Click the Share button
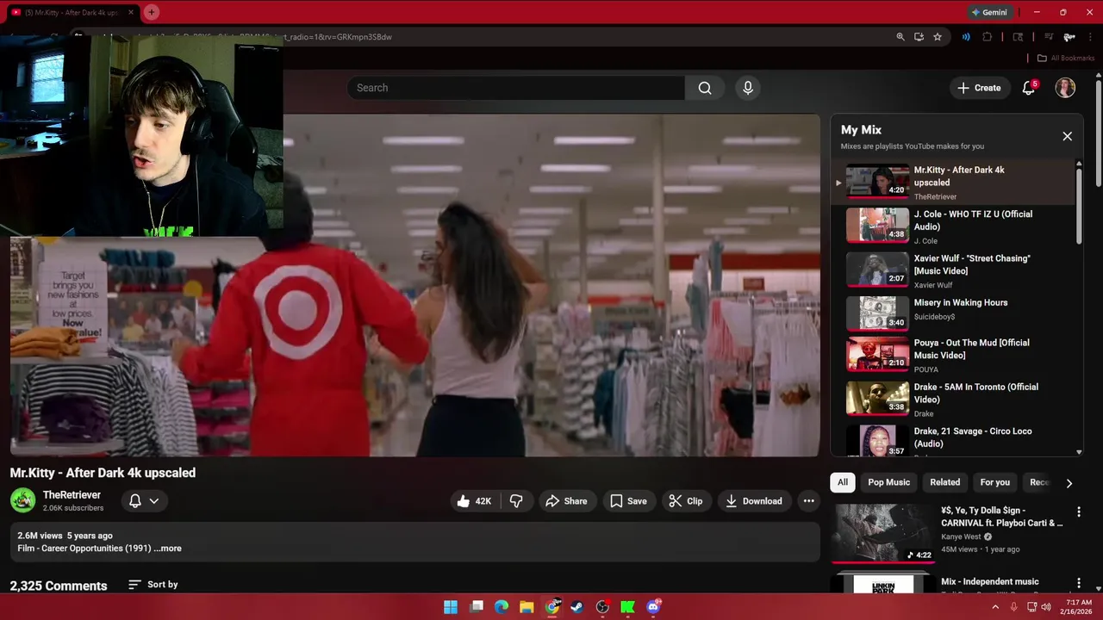 pos(566,501)
